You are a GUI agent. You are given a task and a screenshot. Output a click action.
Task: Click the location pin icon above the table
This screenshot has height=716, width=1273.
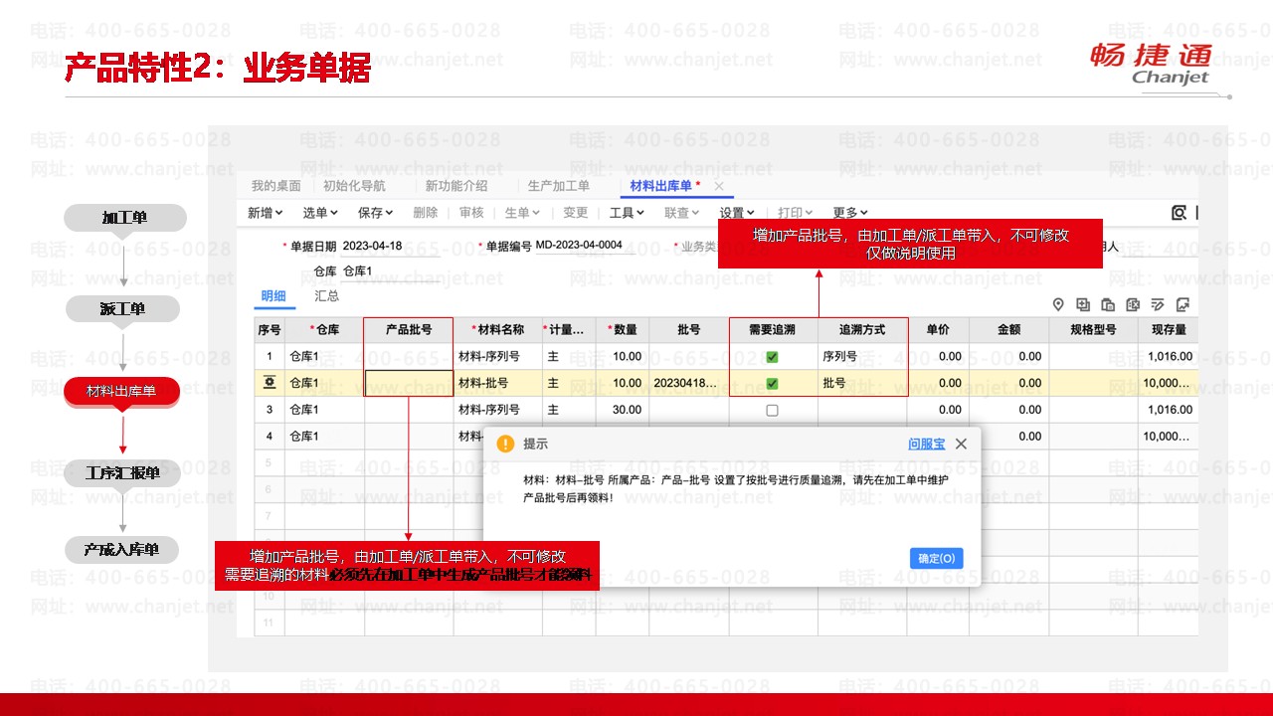1058,305
